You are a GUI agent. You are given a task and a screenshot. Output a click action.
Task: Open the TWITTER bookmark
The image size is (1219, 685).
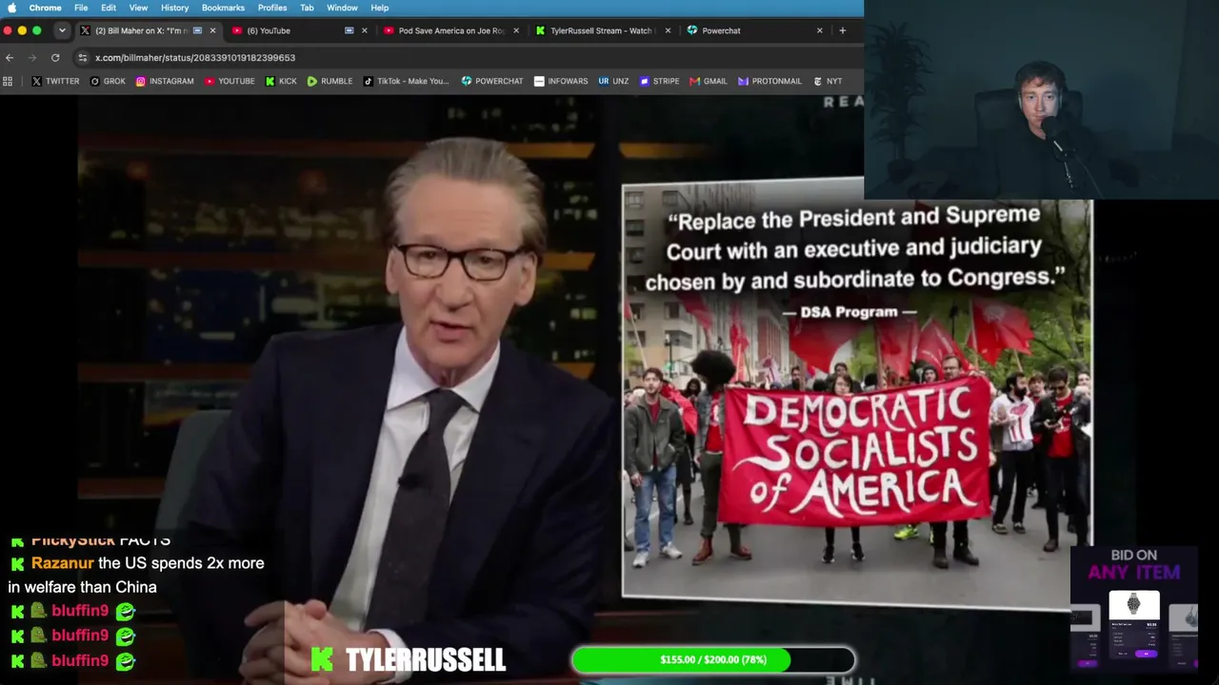click(x=55, y=81)
